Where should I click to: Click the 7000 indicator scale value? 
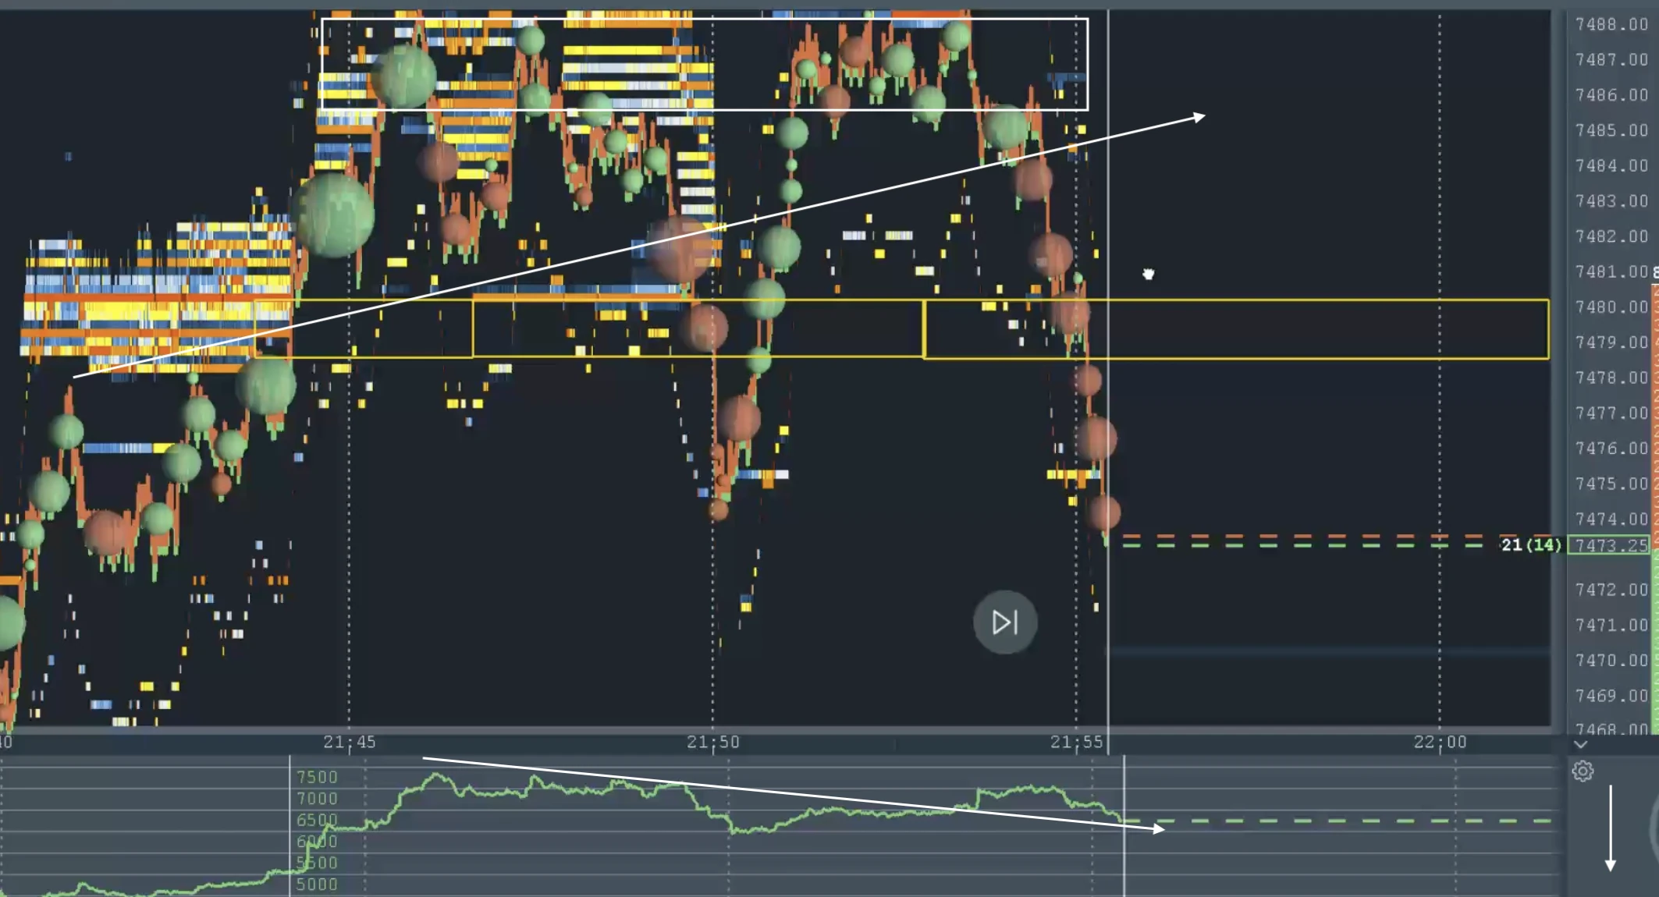[x=317, y=799]
